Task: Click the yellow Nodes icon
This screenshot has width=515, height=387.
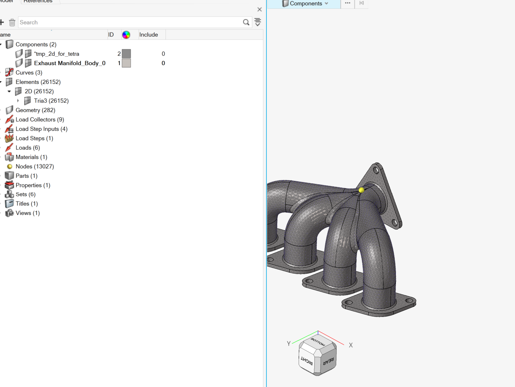Action: (10, 166)
